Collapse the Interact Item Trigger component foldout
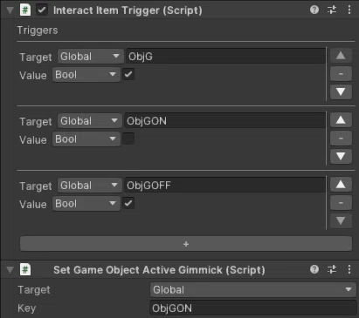 (x=10, y=10)
